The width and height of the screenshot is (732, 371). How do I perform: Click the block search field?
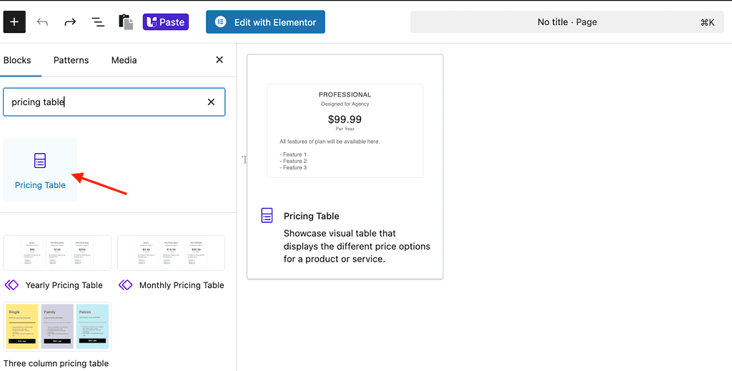pos(114,102)
